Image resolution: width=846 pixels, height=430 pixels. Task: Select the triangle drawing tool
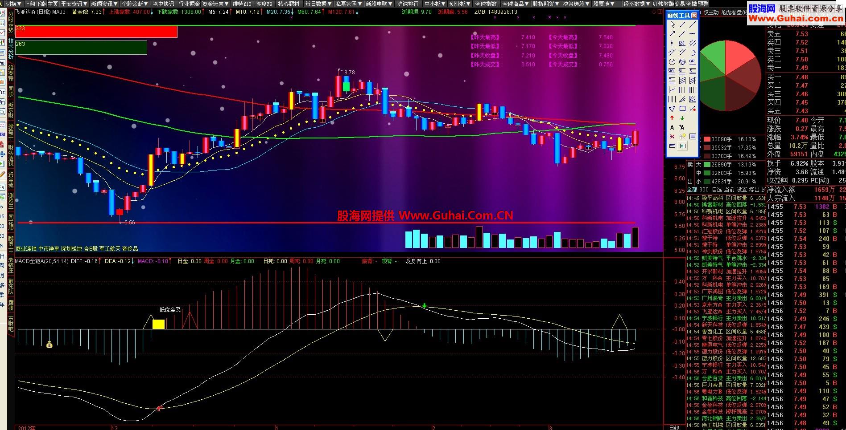pyautogui.click(x=672, y=108)
